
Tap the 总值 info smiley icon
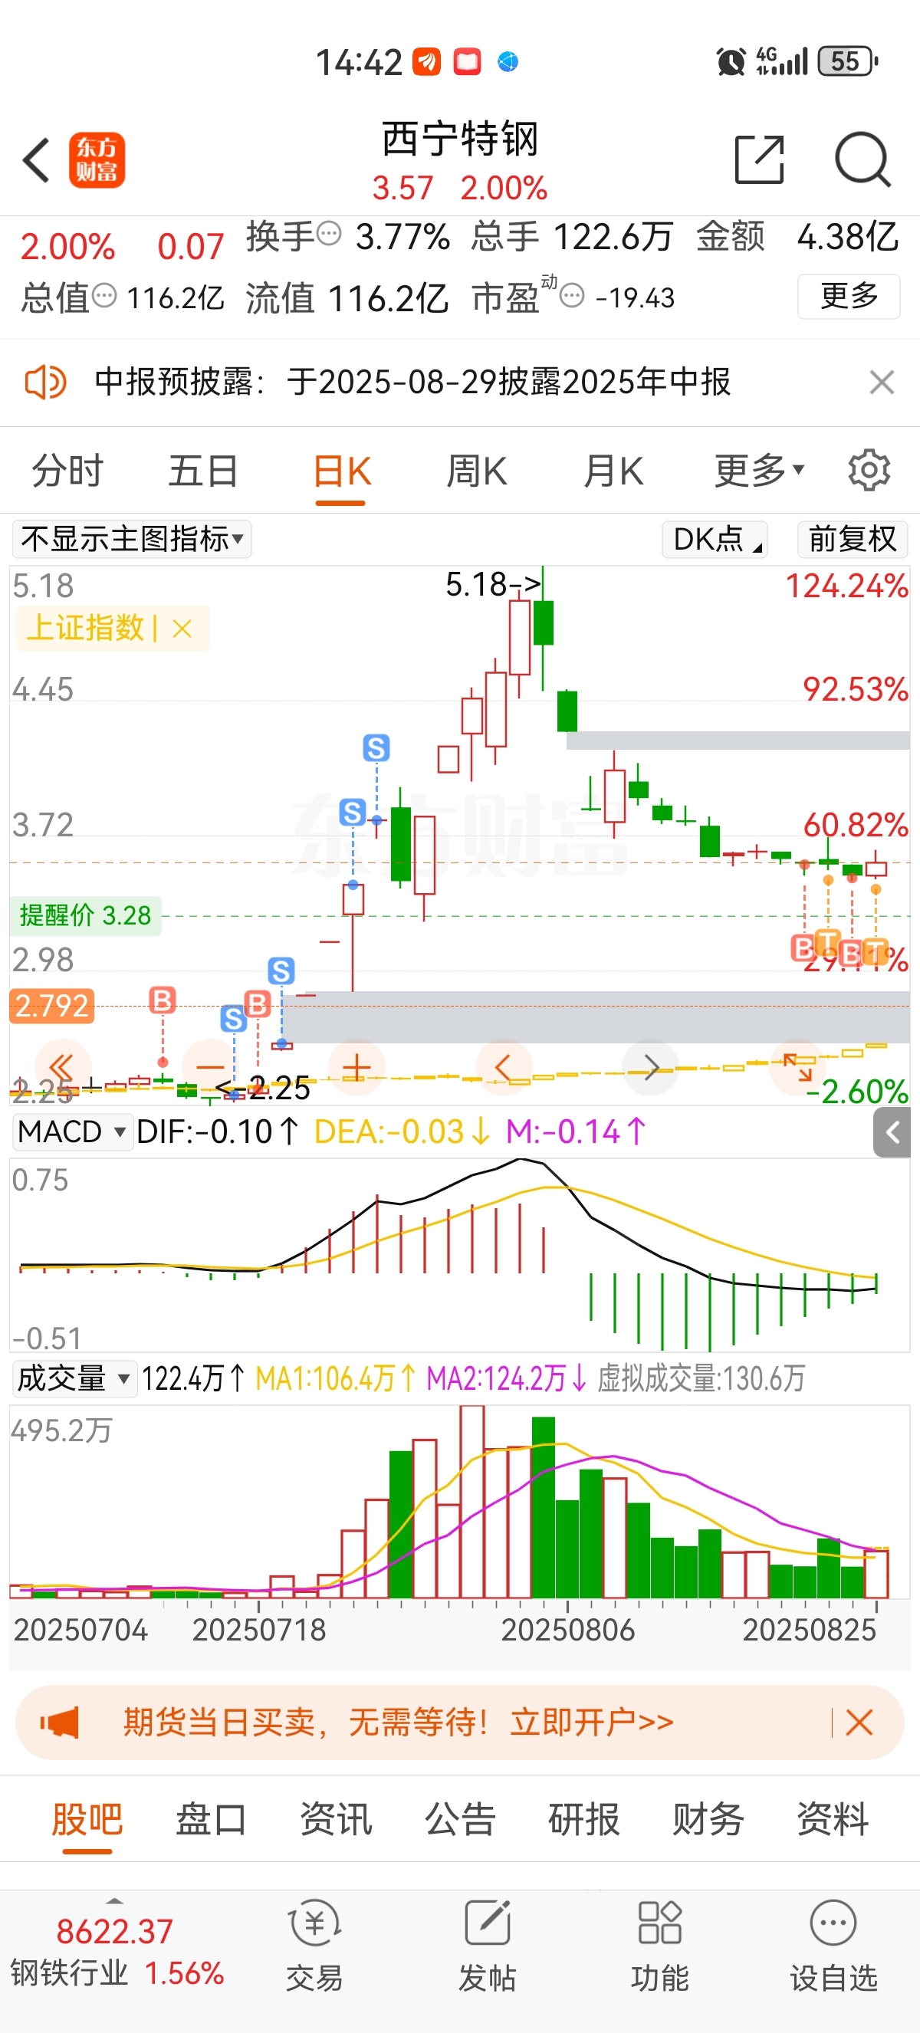(x=104, y=296)
